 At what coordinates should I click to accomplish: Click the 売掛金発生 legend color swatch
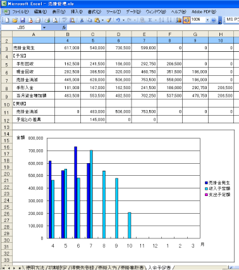[x=206, y=183]
